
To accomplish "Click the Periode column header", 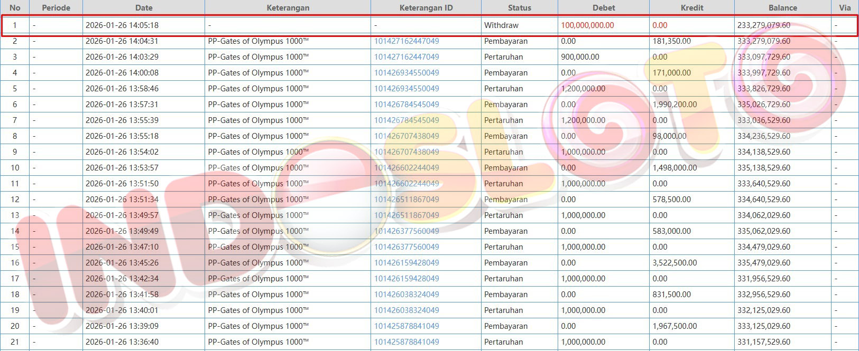I will 56,8.
